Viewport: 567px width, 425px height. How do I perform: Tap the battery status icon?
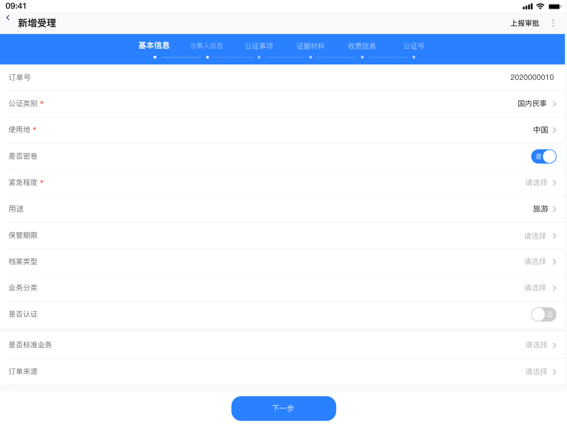(x=555, y=6)
